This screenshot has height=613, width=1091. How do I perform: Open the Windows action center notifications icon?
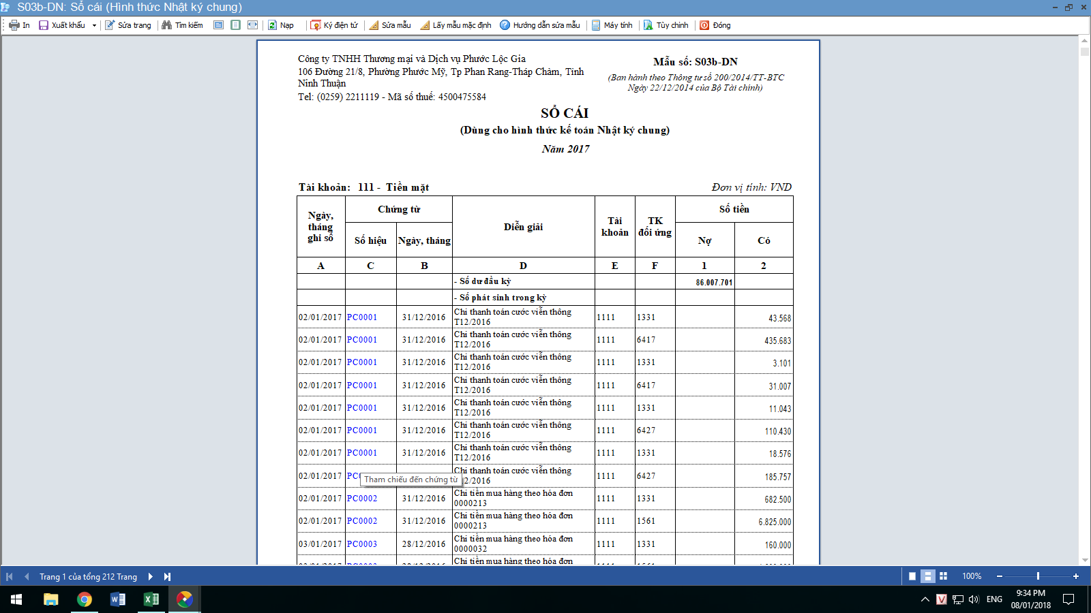[x=1068, y=599]
